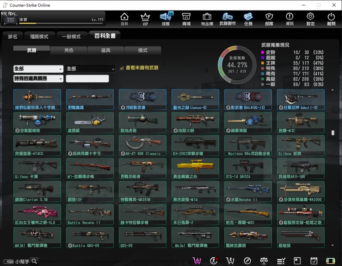Click the film strip icon

331,261
